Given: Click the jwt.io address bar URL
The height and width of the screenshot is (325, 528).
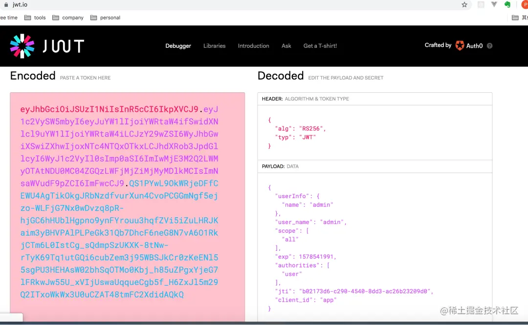Looking at the screenshot, I should [x=20, y=5].
